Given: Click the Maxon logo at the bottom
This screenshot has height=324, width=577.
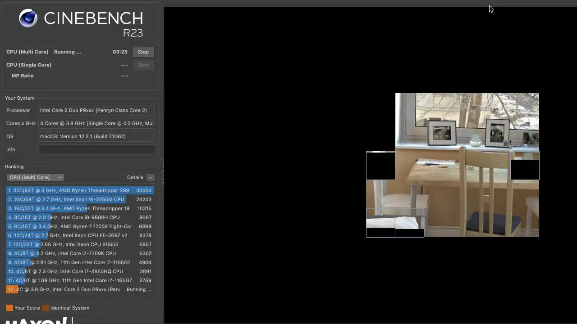Looking at the screenshot, I should coord(36,320).
